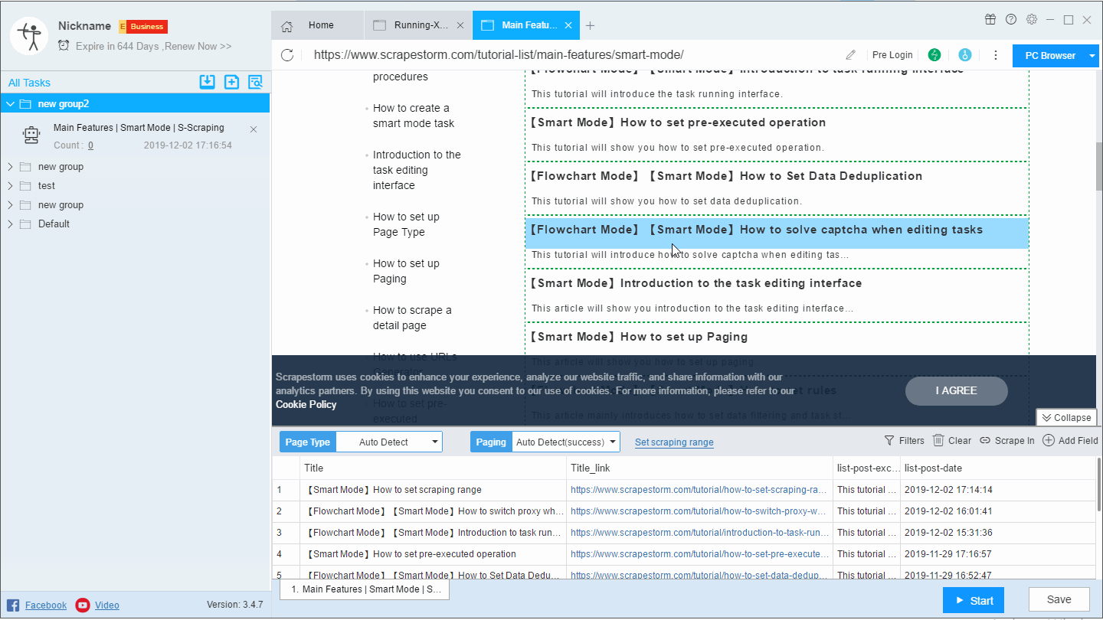1103x620 pixels.
Task: Select the Main Features tab
Action: [x=525, y=25]
